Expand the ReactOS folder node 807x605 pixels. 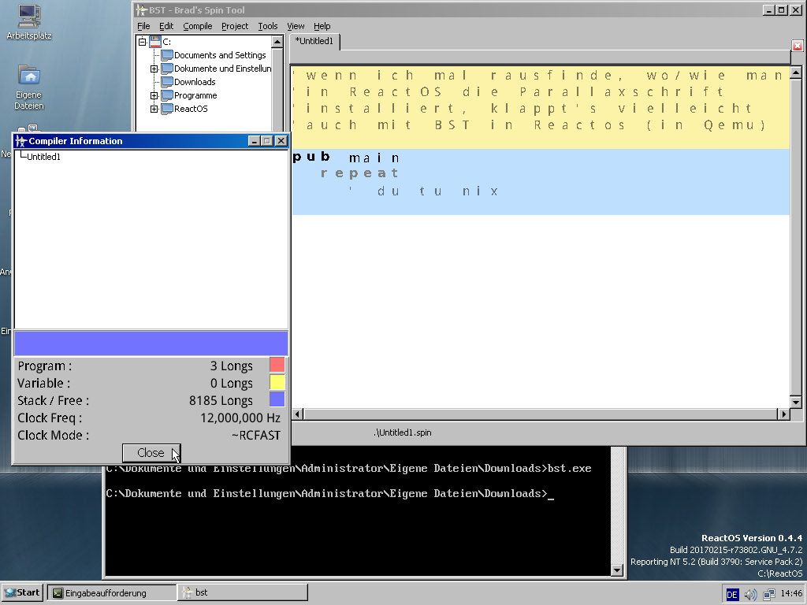pyautogui.click(x=154, y=109)
